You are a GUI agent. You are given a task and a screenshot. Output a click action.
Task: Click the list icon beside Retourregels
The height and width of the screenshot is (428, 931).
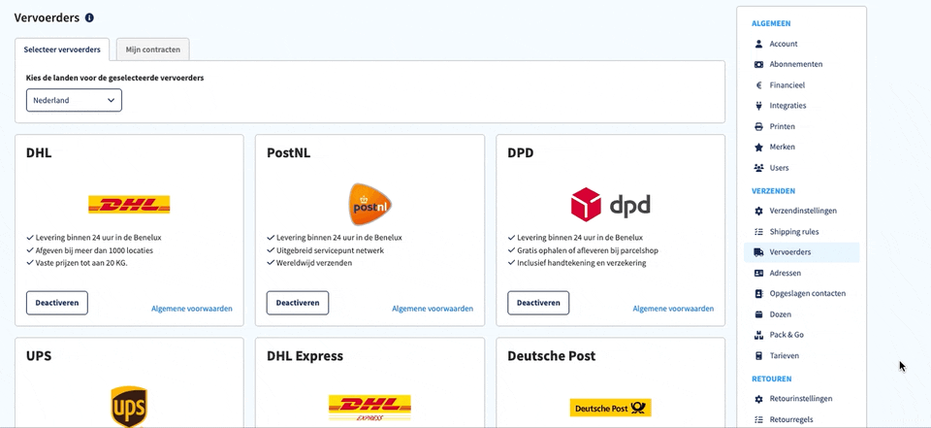pyautogui.click(x=758, y=419)
